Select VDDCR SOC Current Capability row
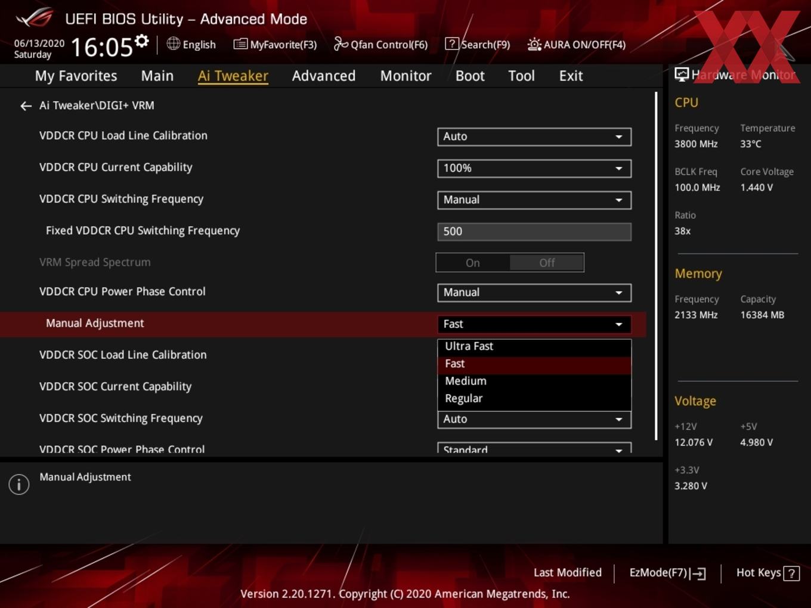The width and height of the screenshot is (811, 608). click(115, 387)
